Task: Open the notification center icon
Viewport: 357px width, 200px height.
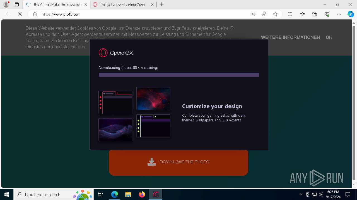Action: (x=348, y=194)
